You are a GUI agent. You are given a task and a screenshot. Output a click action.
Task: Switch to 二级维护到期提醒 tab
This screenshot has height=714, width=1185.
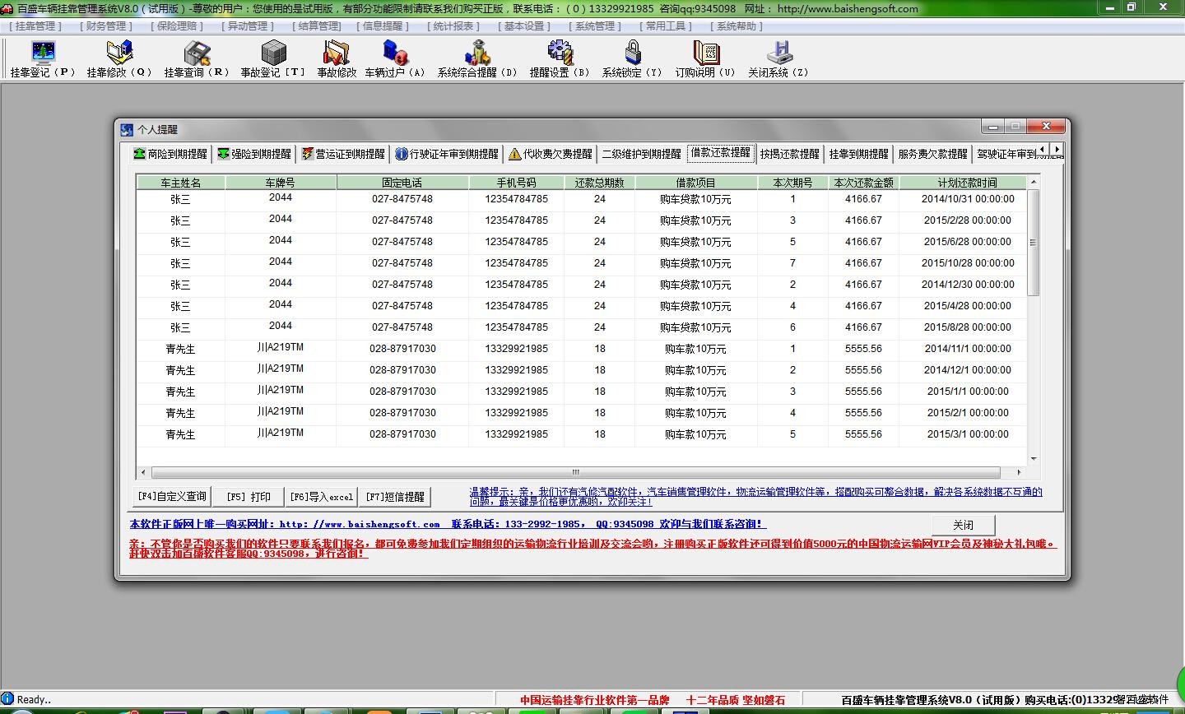(641, 154)
